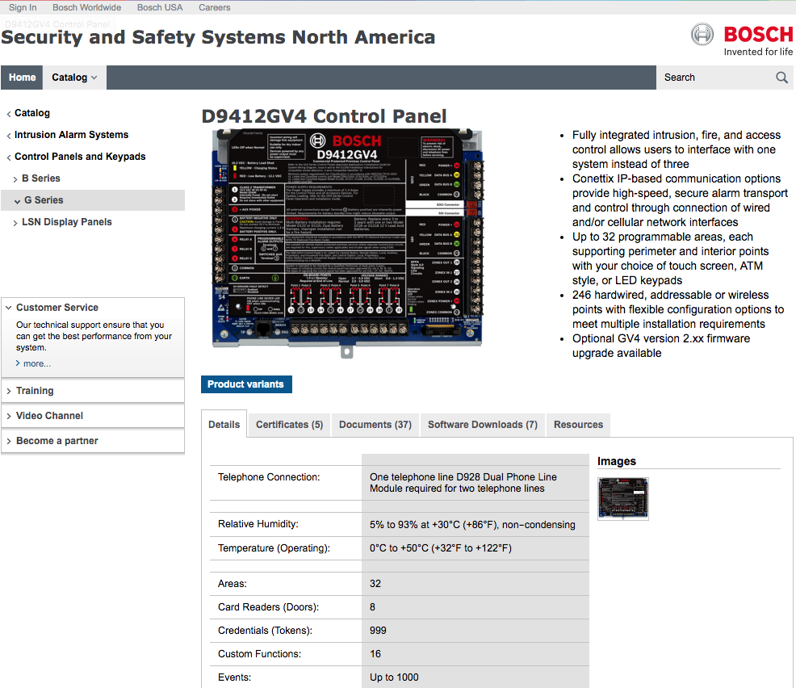Open the Documents (37) tab
Screen dimensions: 796x688
tap(375, 425)
